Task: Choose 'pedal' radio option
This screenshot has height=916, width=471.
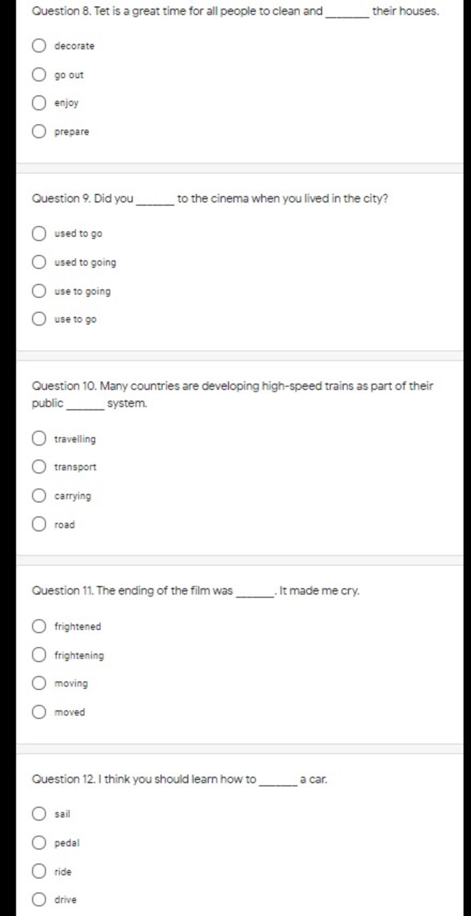Action: tap(39, 843)
